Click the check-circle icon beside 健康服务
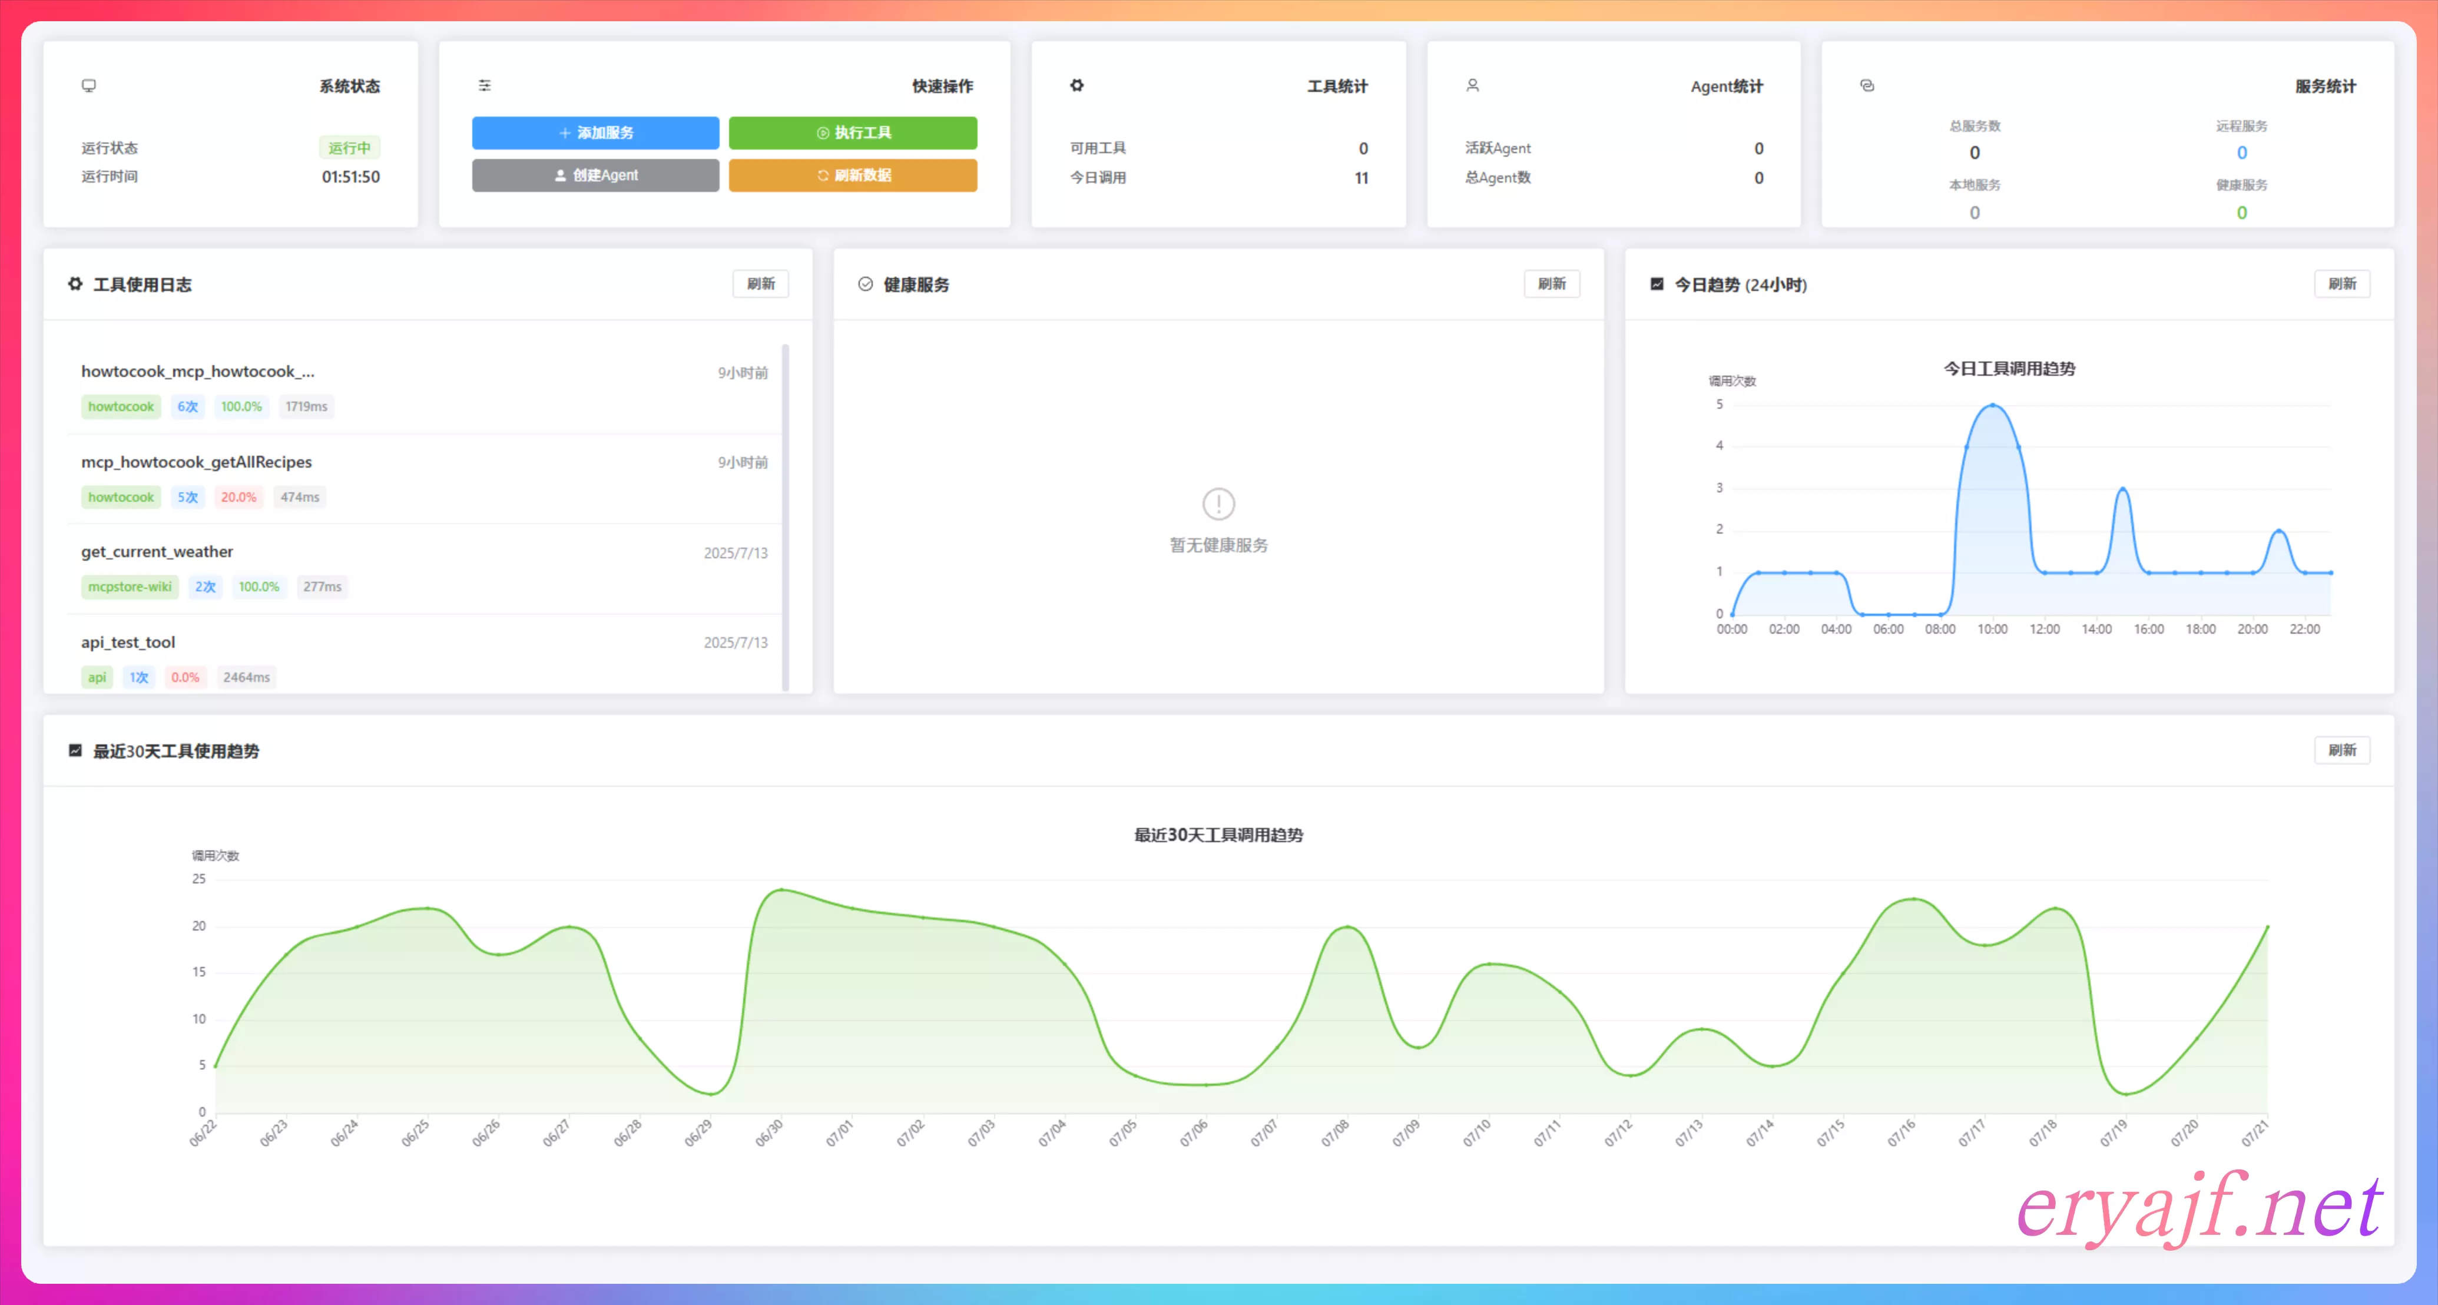The height and width of the screenshot is (1305, 2438). click(x=865, y=284)
